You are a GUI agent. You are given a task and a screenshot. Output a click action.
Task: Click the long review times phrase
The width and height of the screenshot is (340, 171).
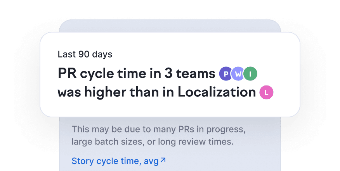tap(194, 141)
